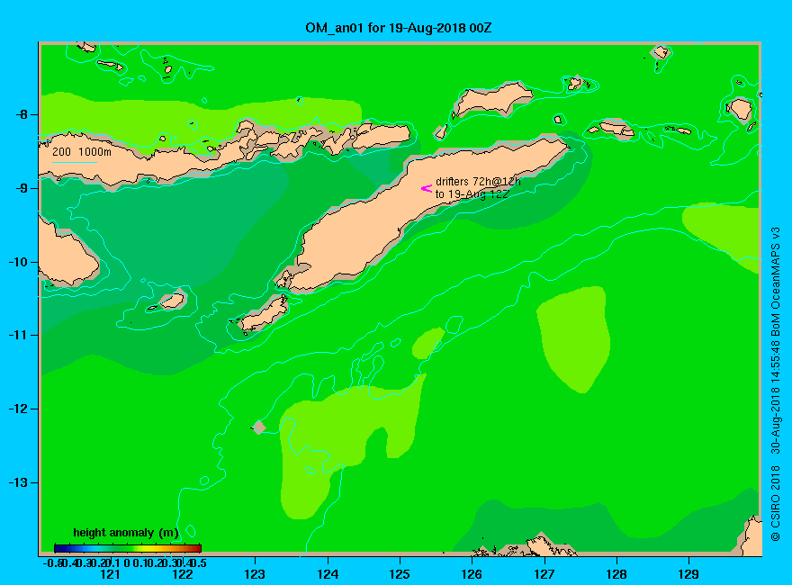Viewport: 792px width, 585px height.
Task: Click the height anomaly color bar
Action: click(x=128, y=548)
